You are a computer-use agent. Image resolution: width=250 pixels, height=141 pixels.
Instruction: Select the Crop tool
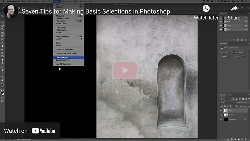tap(2, 29)
